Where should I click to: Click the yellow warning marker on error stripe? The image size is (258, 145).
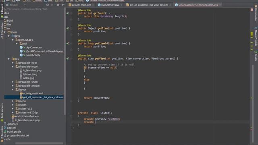[252, 34]
